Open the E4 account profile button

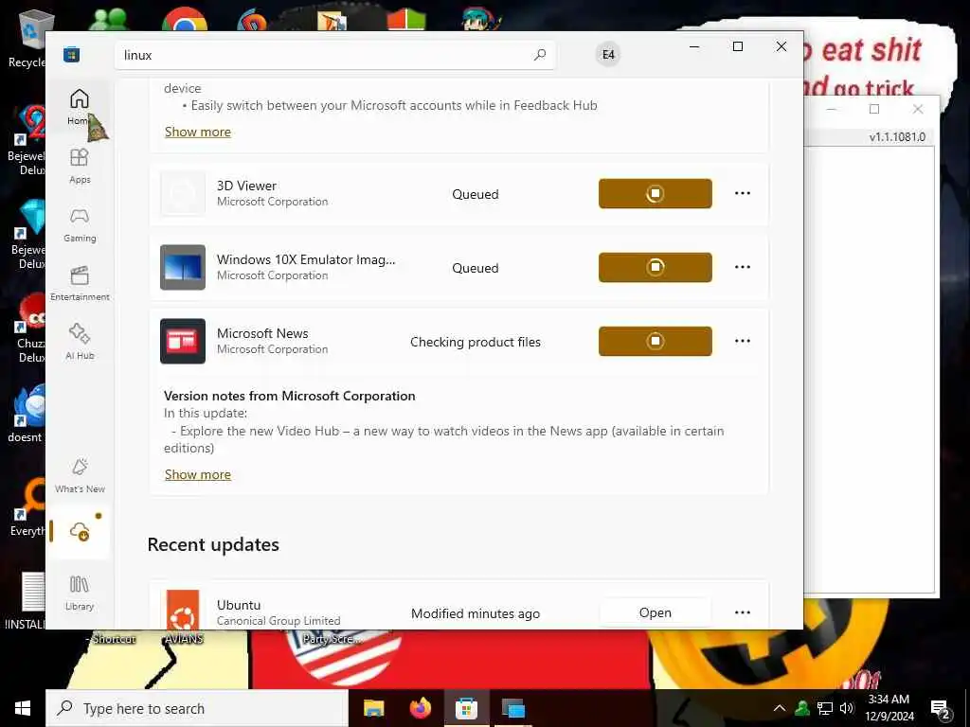click(x=608, y=54)
